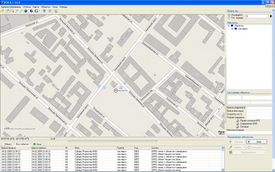Click the Google G toolbar icon

[x=36, y=11]
